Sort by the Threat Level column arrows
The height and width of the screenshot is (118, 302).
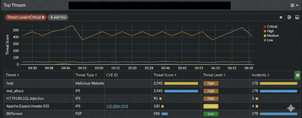[224, 75]
